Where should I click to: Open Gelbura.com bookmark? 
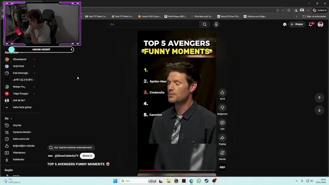pyautogui.click(x=255, y=16)
